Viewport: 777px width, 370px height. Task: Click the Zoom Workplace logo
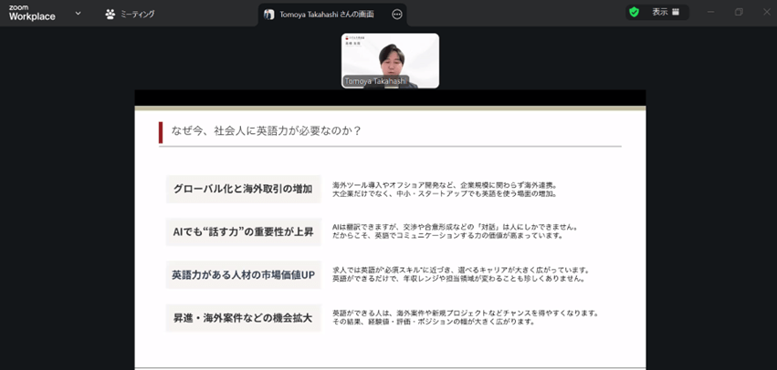tap(32, 12)
